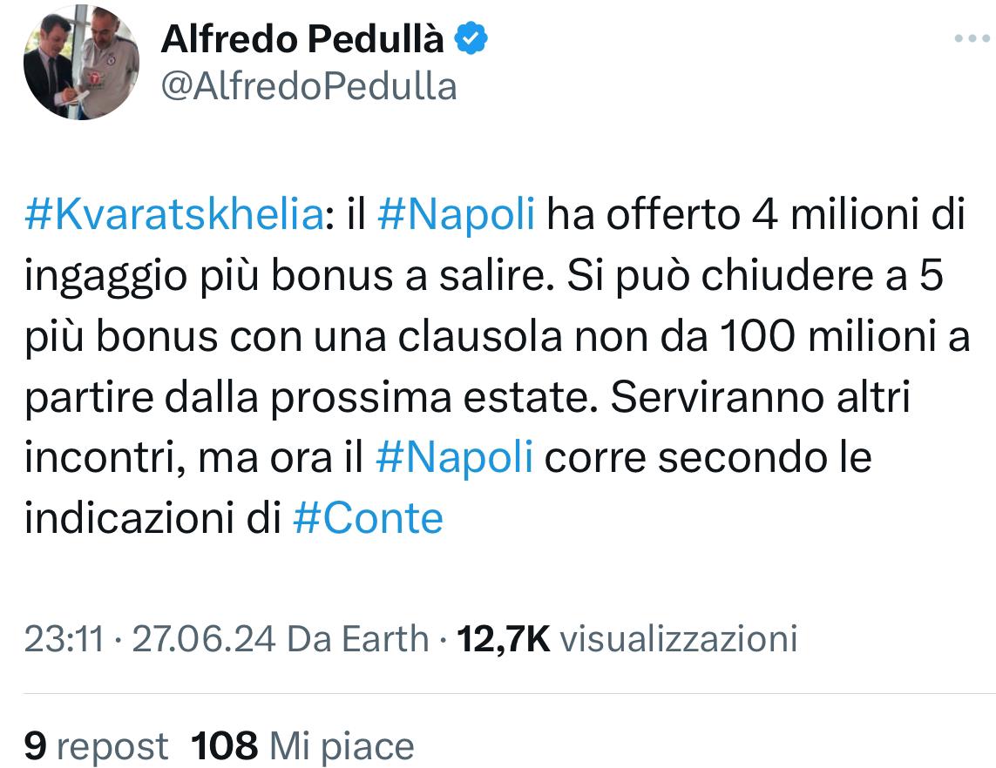Open the #Conte hashtag

(x=369, y=519)
